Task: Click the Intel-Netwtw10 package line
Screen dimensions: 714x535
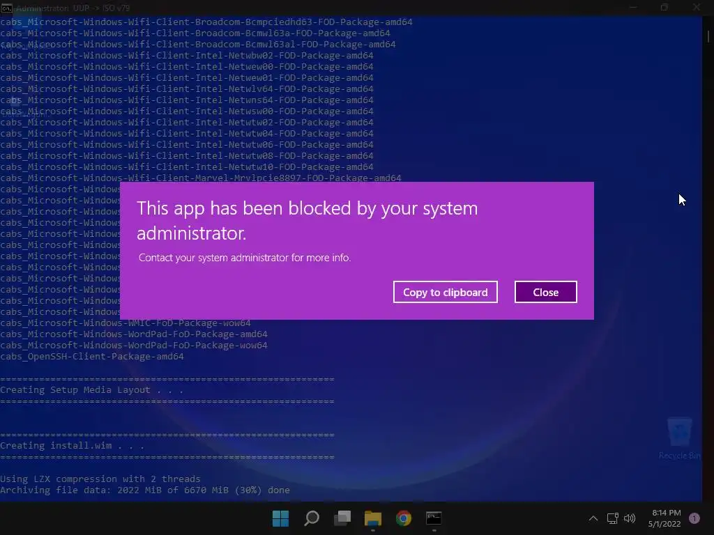Action: (187, 167)
